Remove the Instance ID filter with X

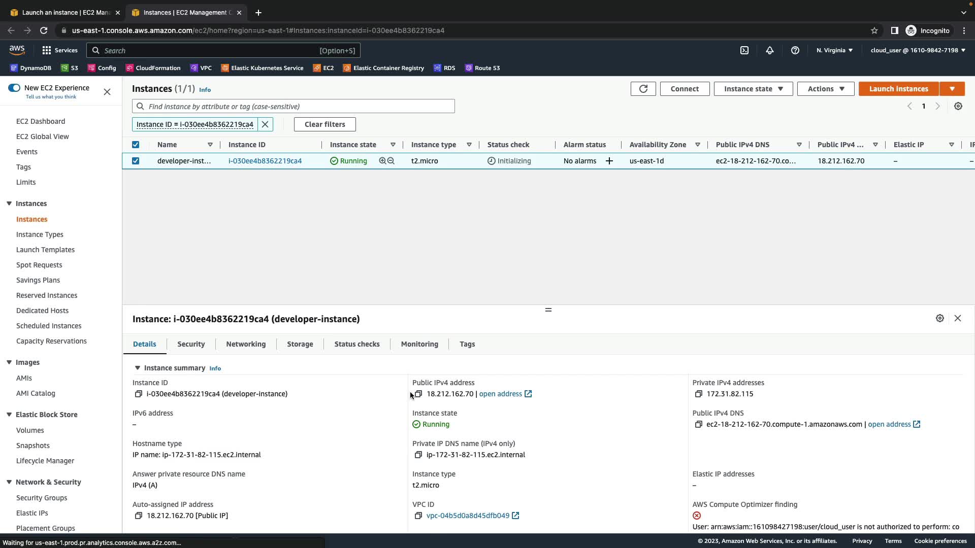(265, 124)
